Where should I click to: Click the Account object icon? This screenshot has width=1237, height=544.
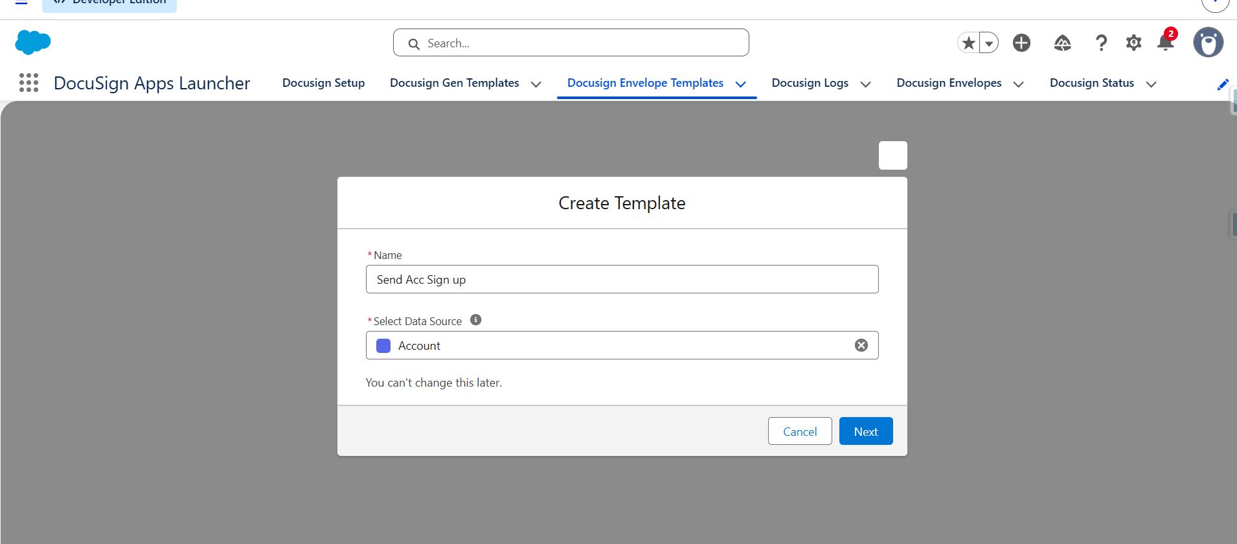tap(383, 346)
